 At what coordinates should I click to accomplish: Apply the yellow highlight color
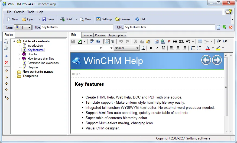coord(218,48)
